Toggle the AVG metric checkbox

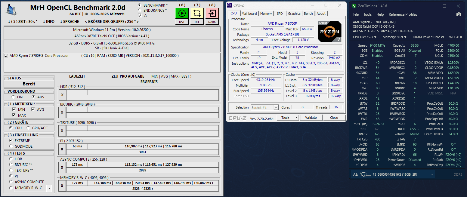pyautogui.click(x=33, y=109)
